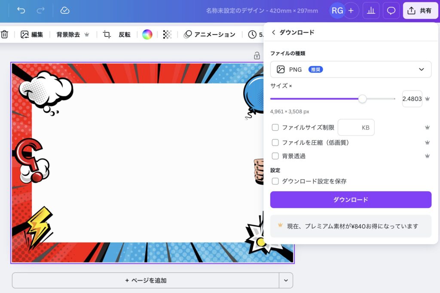
Task: Open the PNG file type dropdown
Action: 351,69
